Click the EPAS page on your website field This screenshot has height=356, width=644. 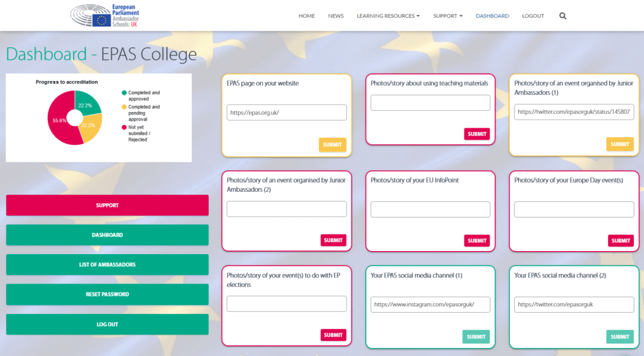click(286, 113)
